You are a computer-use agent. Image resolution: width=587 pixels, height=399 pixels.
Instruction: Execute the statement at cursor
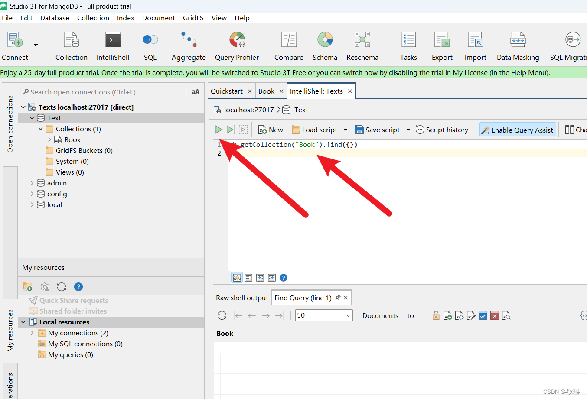point(231,130)
